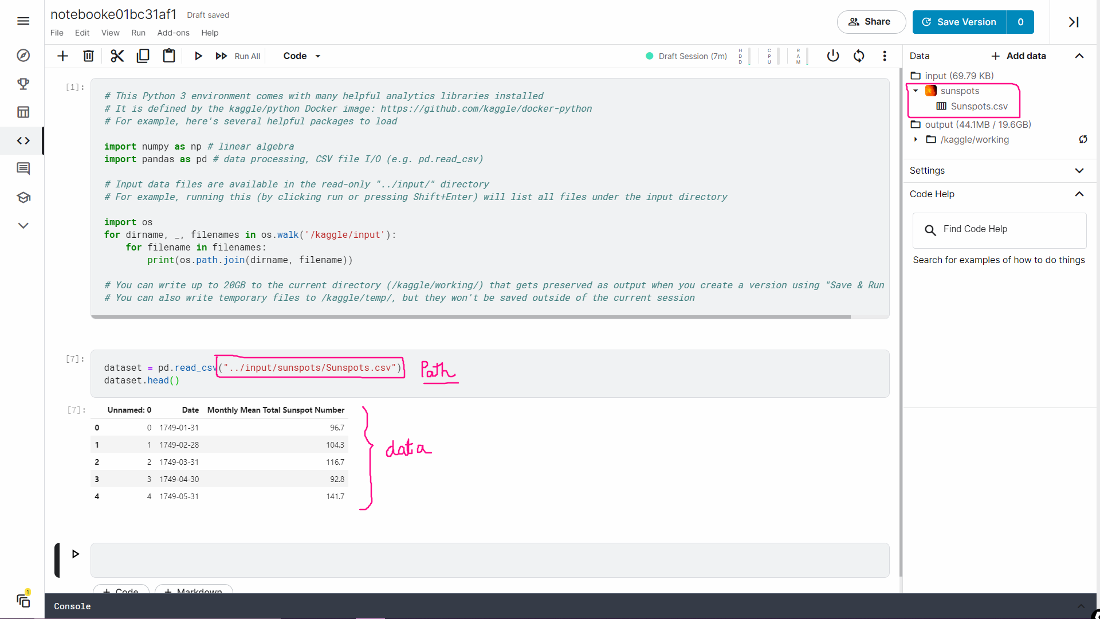Image resolution: width=1100 pixels, height=619 pixels.
Task: Click the Monthly Mean Total Sunspot Number header
Action: pos(276,410)
